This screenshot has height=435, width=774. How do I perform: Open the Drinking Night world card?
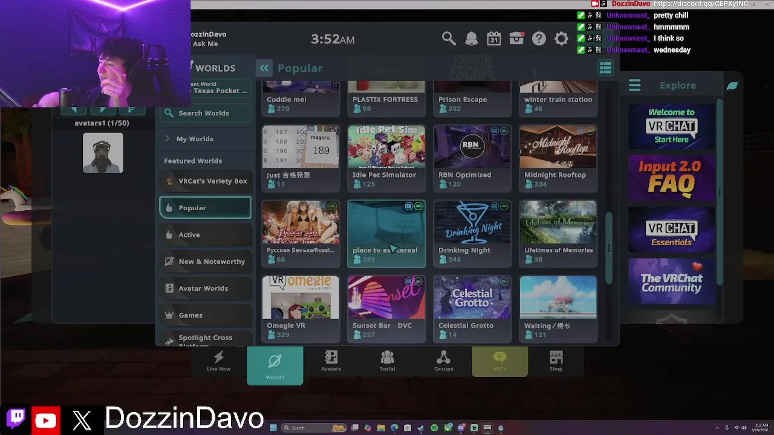point(472,234)
